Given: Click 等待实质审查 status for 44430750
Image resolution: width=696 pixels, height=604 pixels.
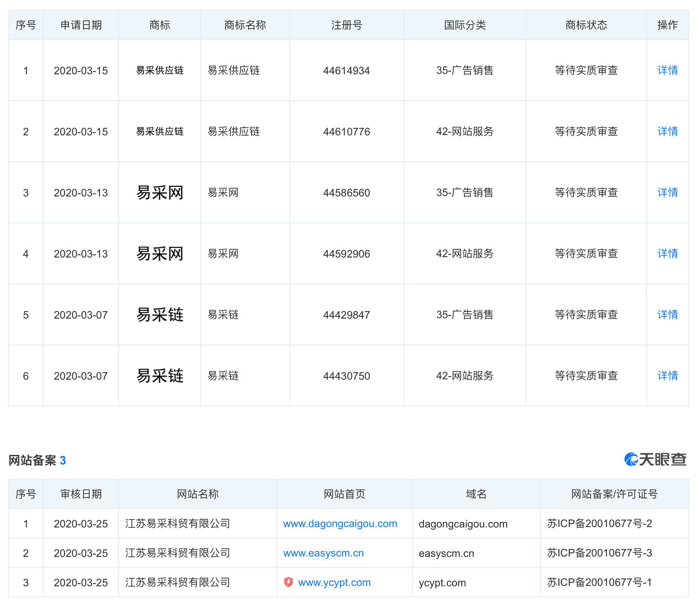Looking at the screenshot, I should tap(586, 376).
